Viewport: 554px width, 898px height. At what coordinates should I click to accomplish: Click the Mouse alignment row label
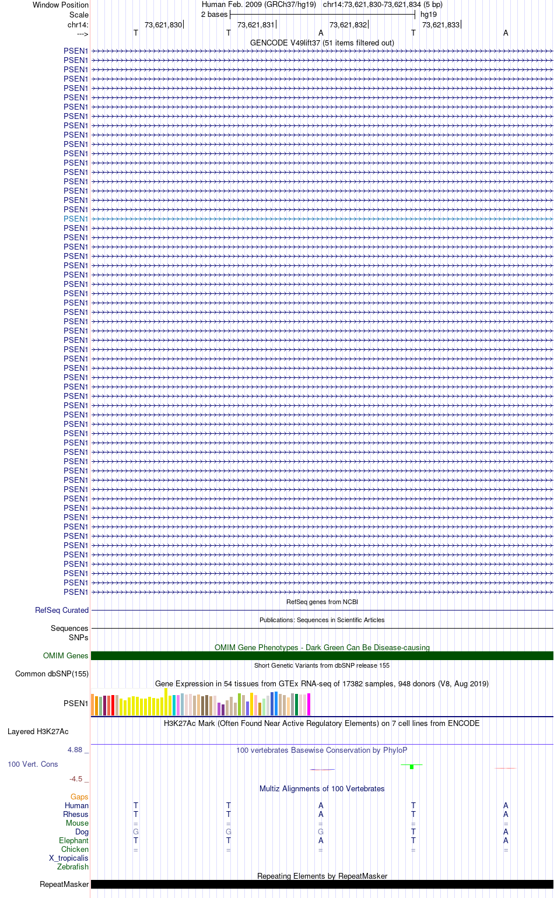point(77,823)
